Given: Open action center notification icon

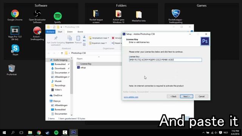Looking at the screenshot, I should [220, 133].
